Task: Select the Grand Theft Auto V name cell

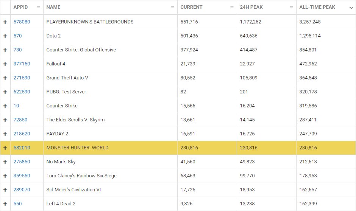Action: tap(110, 78)
